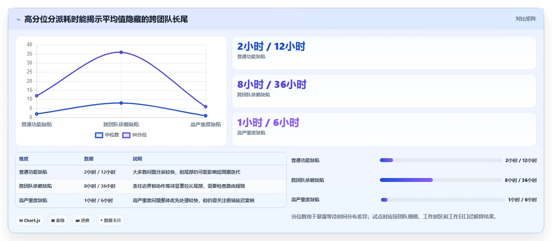The height and width of the screenshot is (241, 552).
Task: Click the 高严重度缺陷 progress bar
Action: 443,200
